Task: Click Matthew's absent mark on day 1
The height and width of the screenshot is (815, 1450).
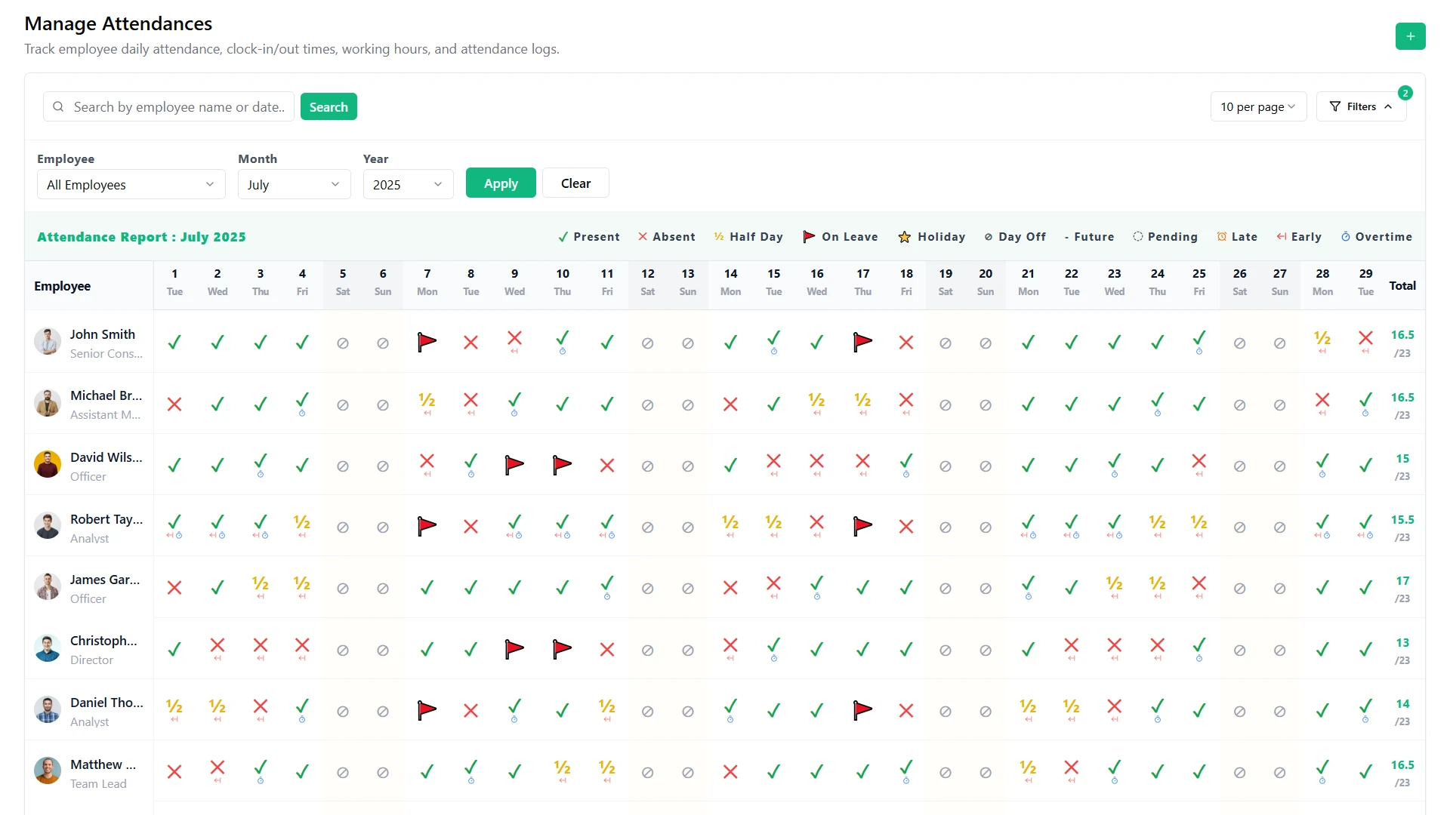Action: [174, 772]
